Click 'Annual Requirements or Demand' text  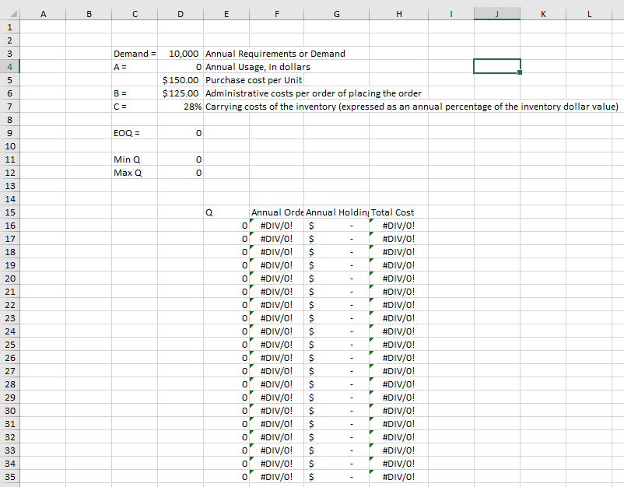click(x=275, y=54)
